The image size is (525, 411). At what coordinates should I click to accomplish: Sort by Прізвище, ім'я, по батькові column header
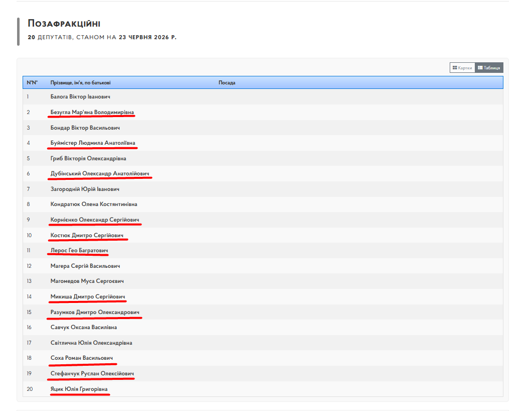80,82
